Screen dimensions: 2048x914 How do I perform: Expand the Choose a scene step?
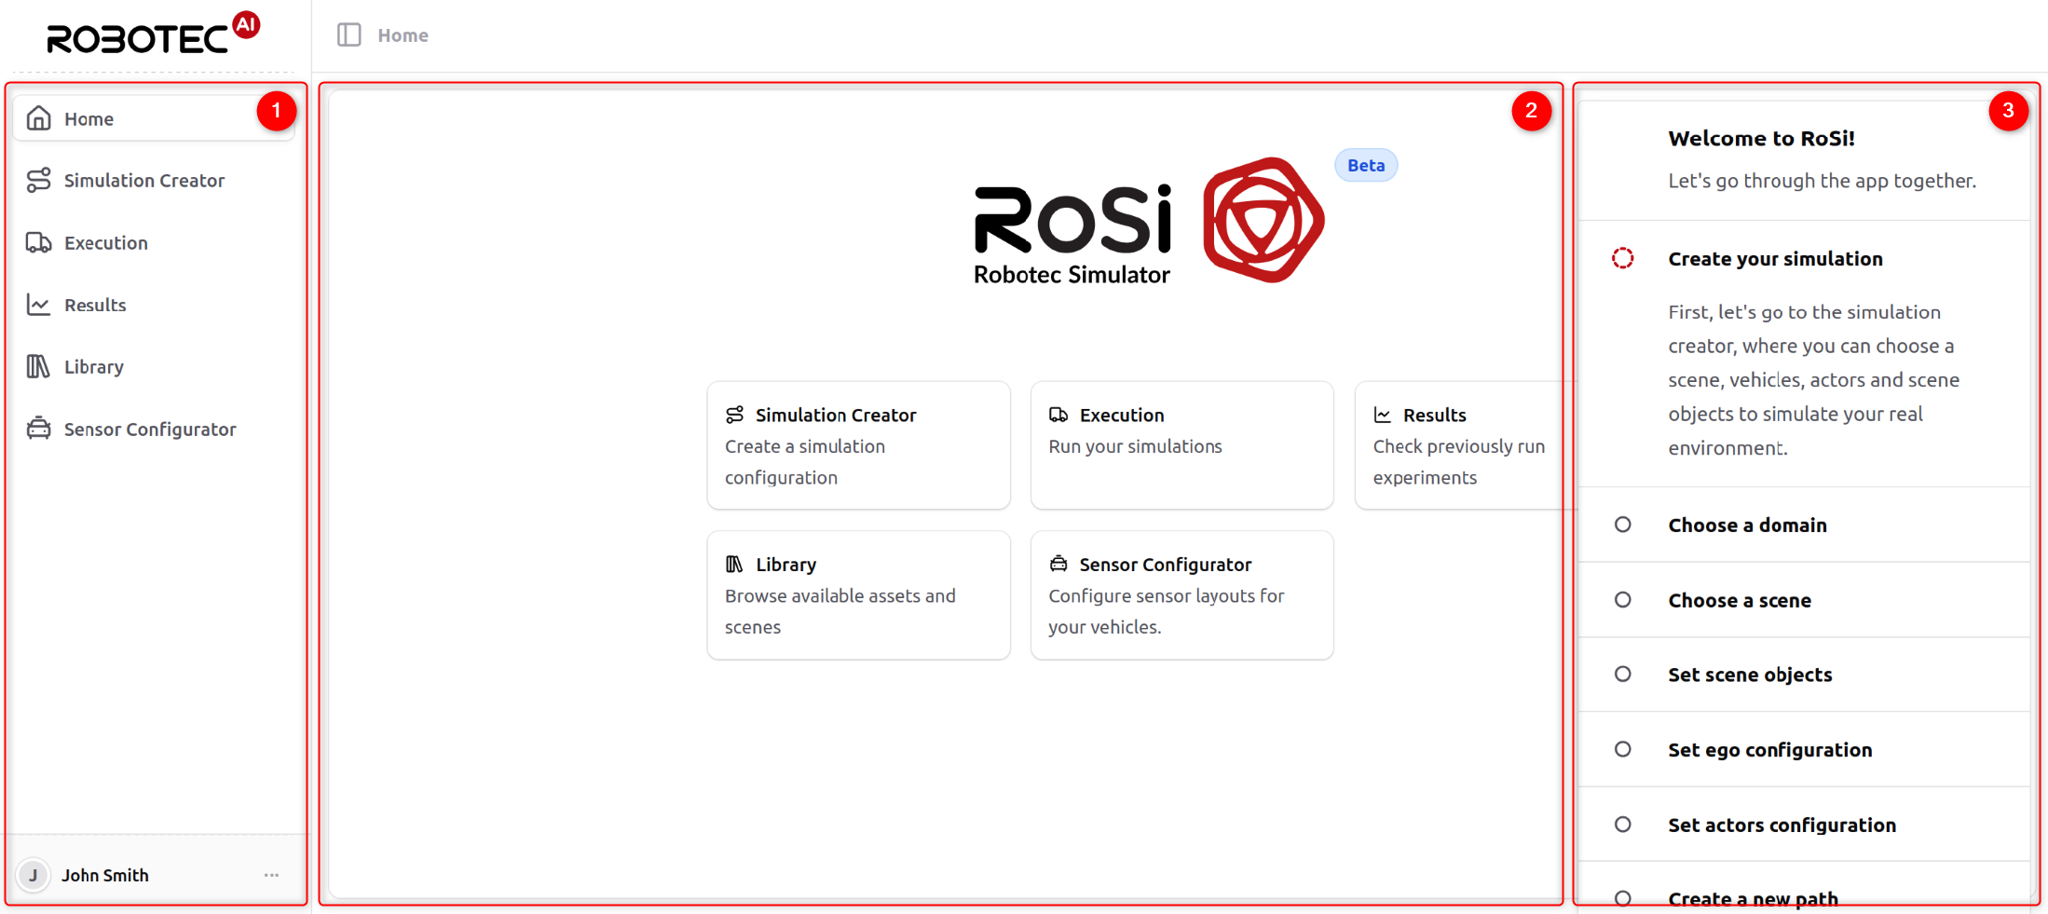(1804, 600)
